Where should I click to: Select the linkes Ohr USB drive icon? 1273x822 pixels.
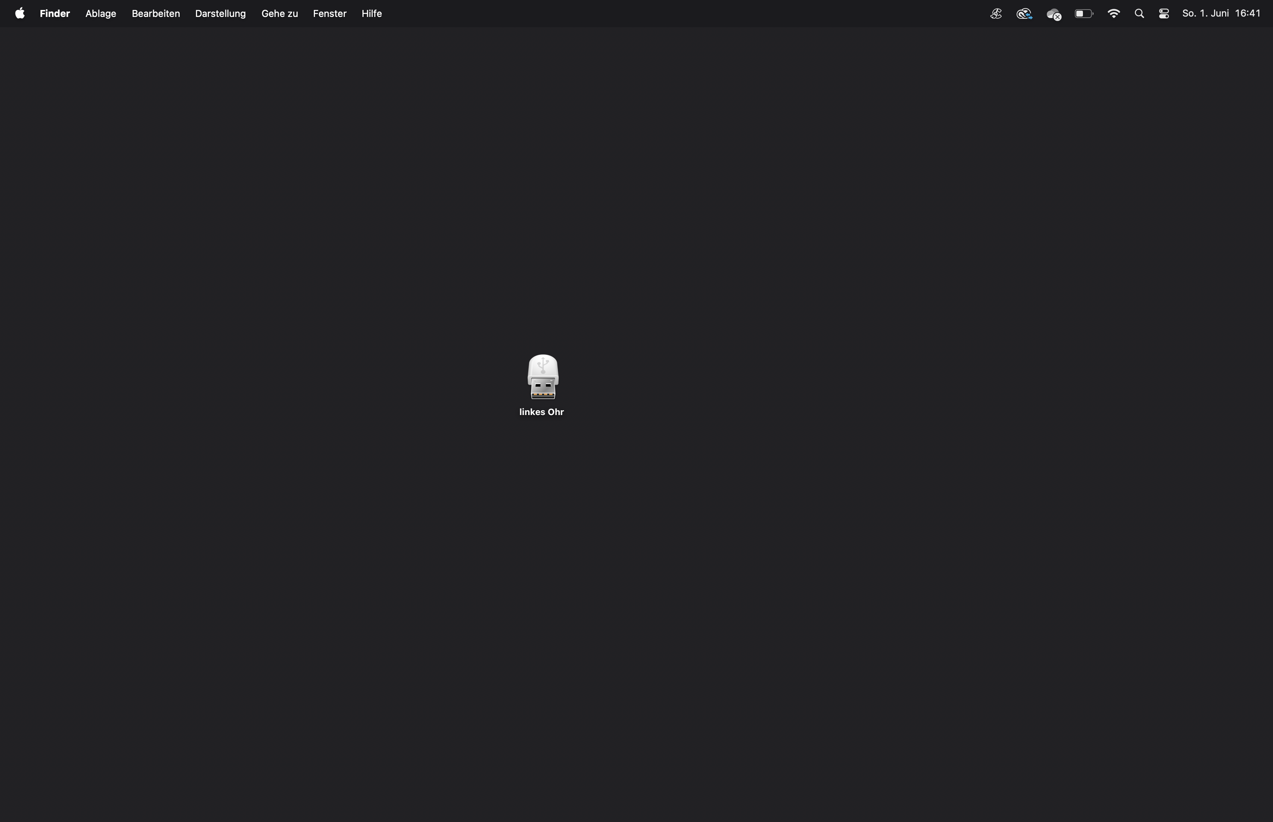pyautogui.click(x=543, y=377)
